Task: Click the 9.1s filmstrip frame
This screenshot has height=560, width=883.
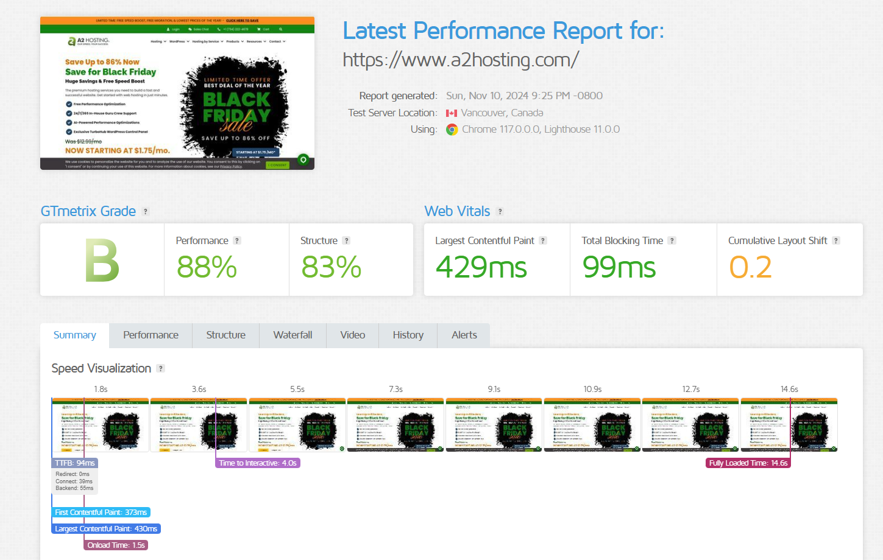Action: 494,425
